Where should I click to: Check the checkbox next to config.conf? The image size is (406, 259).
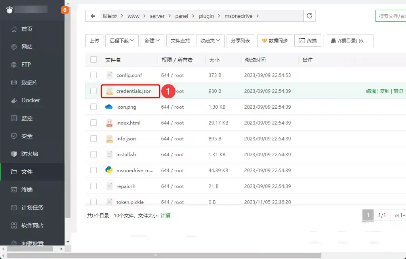(93, 75)
